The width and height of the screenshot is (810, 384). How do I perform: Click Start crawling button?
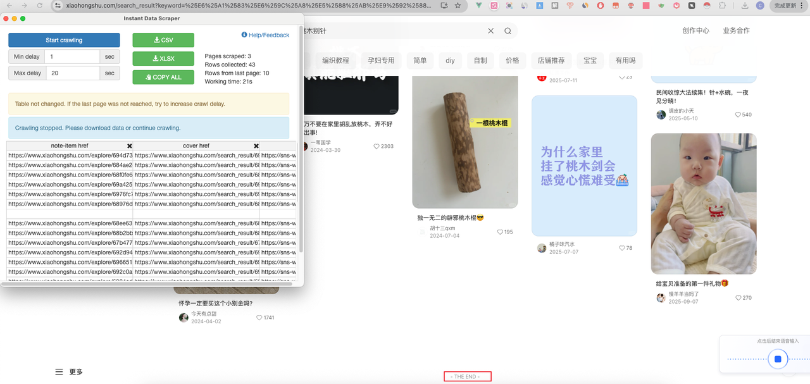[x=64, y=40]
